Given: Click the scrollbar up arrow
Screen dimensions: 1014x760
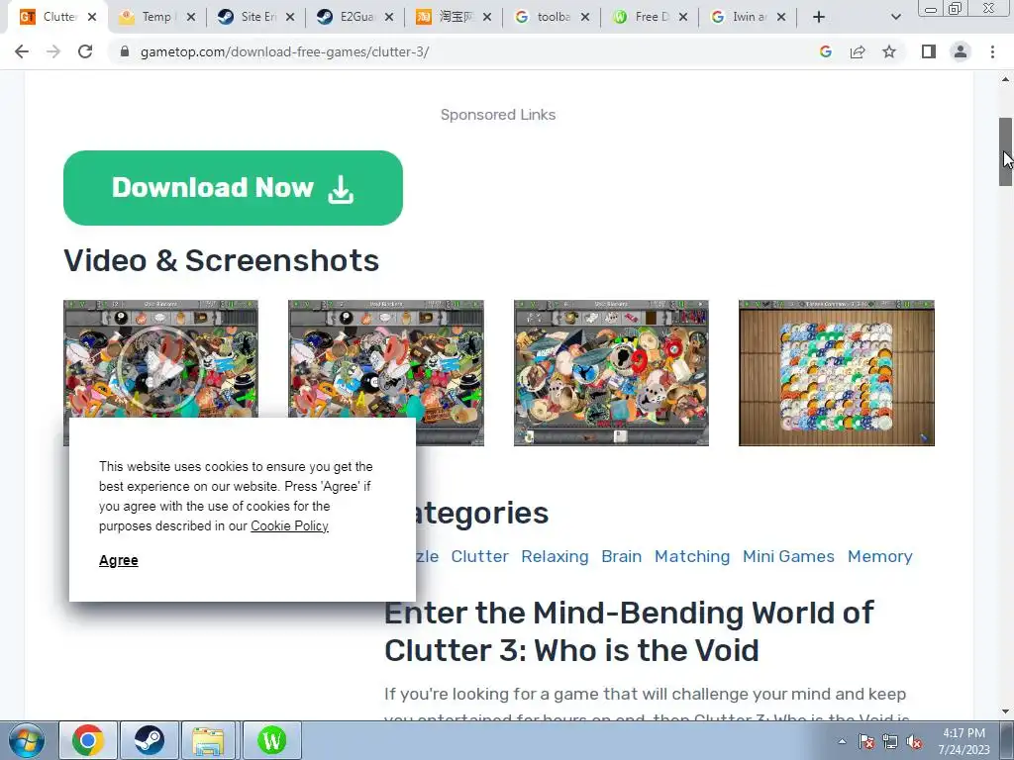Looking at the screenshot, I should click(1006, 79).
